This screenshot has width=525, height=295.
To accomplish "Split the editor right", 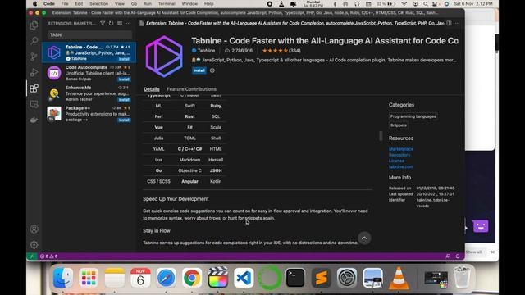I will 449,24.
